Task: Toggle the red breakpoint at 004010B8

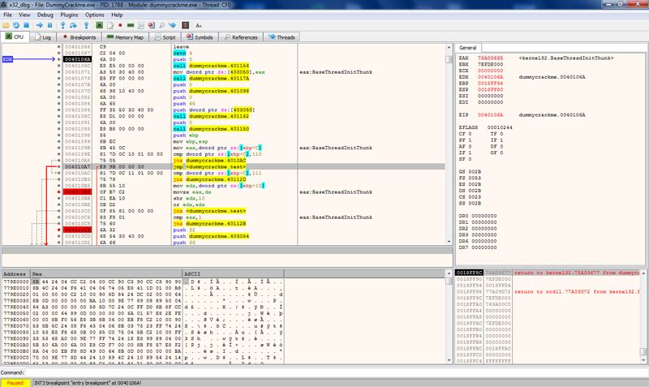Action: point(58,192)
